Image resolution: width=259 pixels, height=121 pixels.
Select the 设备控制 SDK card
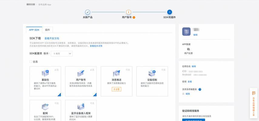tap(152, 81)
